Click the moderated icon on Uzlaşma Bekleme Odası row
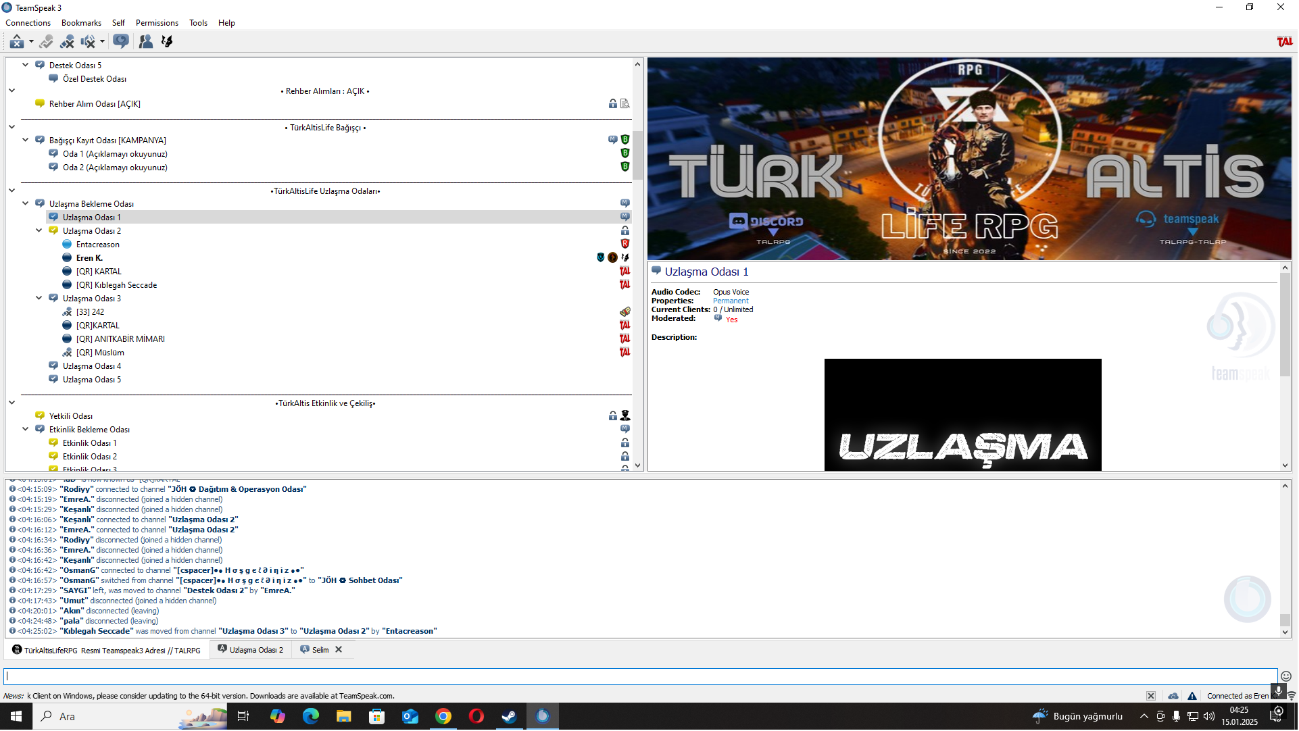1299x731 pixels. [625, 204]
